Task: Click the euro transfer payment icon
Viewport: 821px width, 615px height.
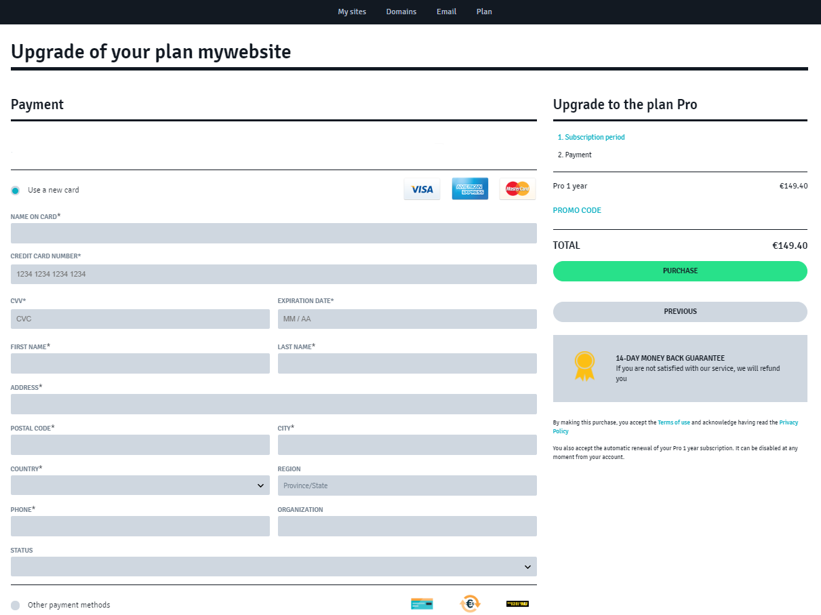Action: [x=470, y=603]
